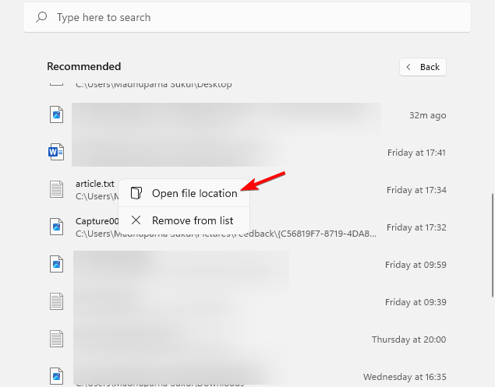Click text file icon for Thursday at 20:00
This screenshot has height=387, width=495.
click(56, 339)
